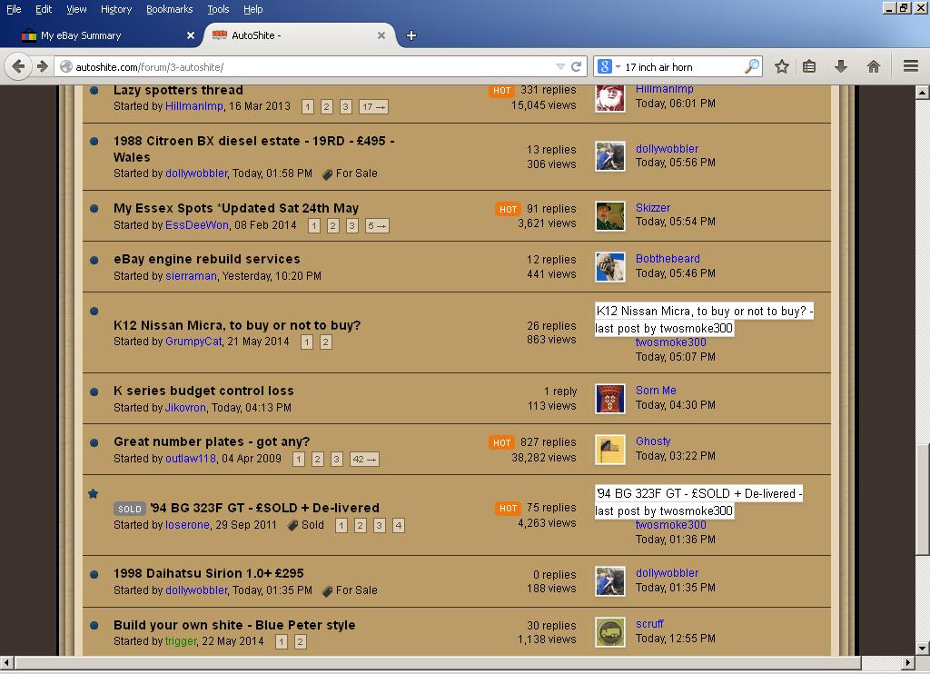View Ghosty's avatar thumbnail
The width and height of the screenshot is (930, 674).
point(610,450)
